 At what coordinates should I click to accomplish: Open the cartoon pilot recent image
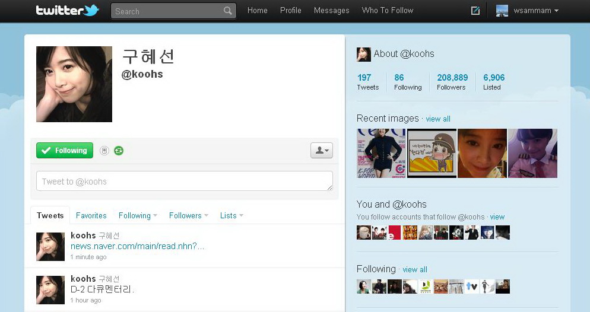click(x=432, y=154)
